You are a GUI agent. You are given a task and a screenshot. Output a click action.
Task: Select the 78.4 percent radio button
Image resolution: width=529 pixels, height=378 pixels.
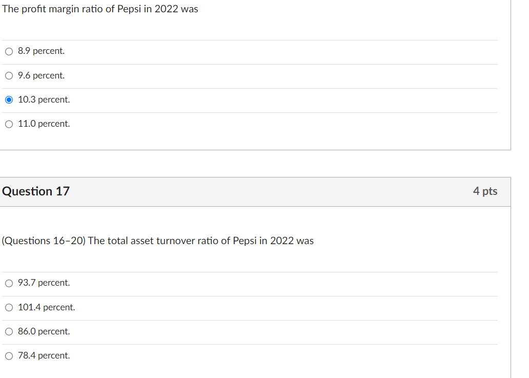tap(9, 355)
